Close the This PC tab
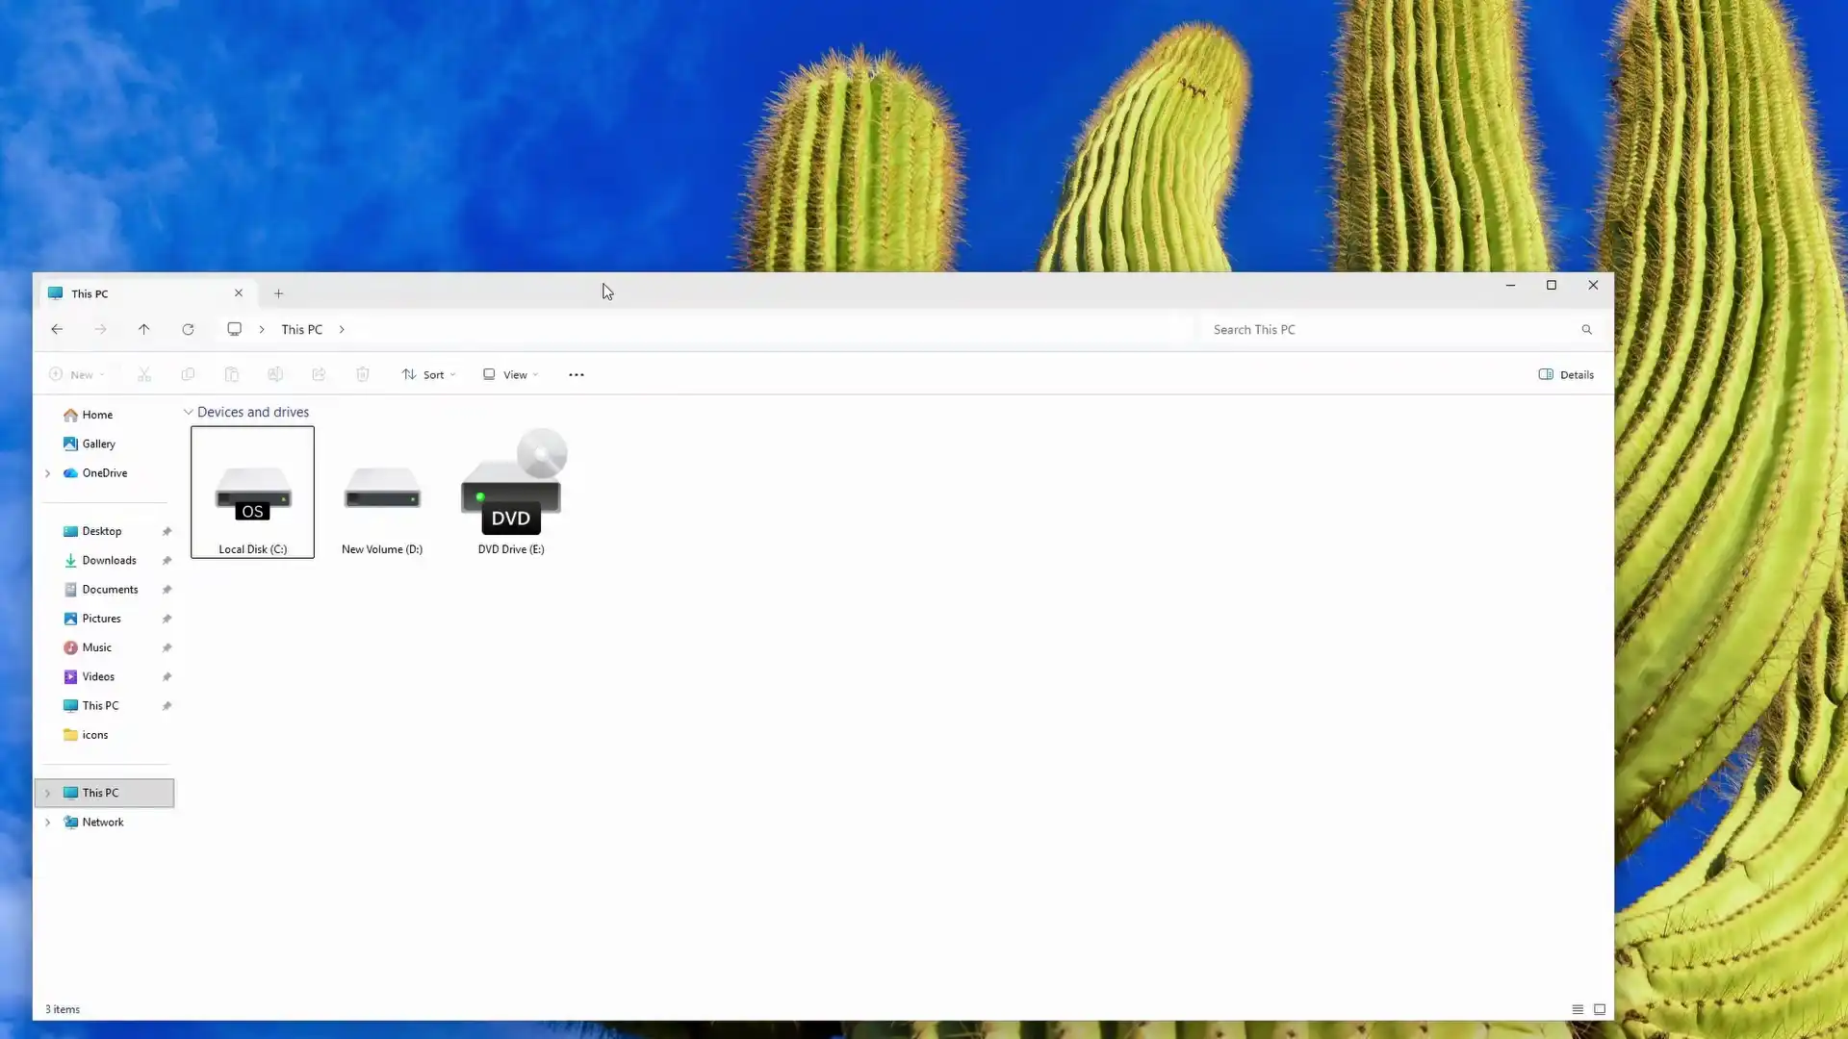The width and height of the screenshot is (1848, 1039). pos(239,292)
